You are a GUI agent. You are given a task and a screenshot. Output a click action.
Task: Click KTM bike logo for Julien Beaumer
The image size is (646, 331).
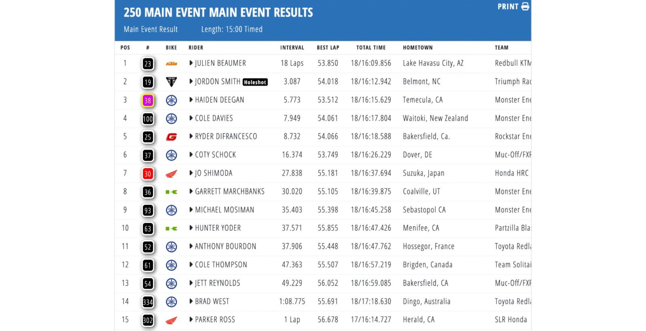tap(171, 64)
